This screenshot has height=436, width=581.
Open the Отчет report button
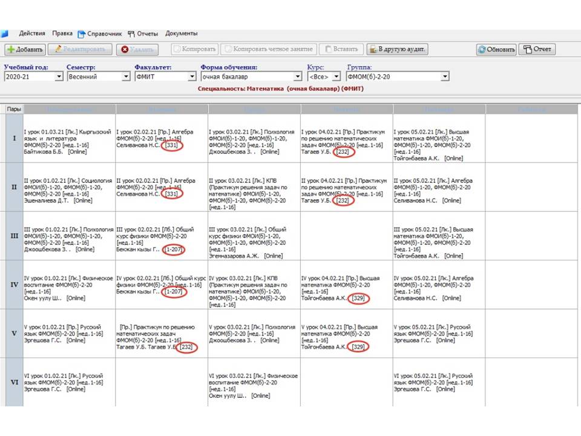pyautogui.click(x=537, y=50)
